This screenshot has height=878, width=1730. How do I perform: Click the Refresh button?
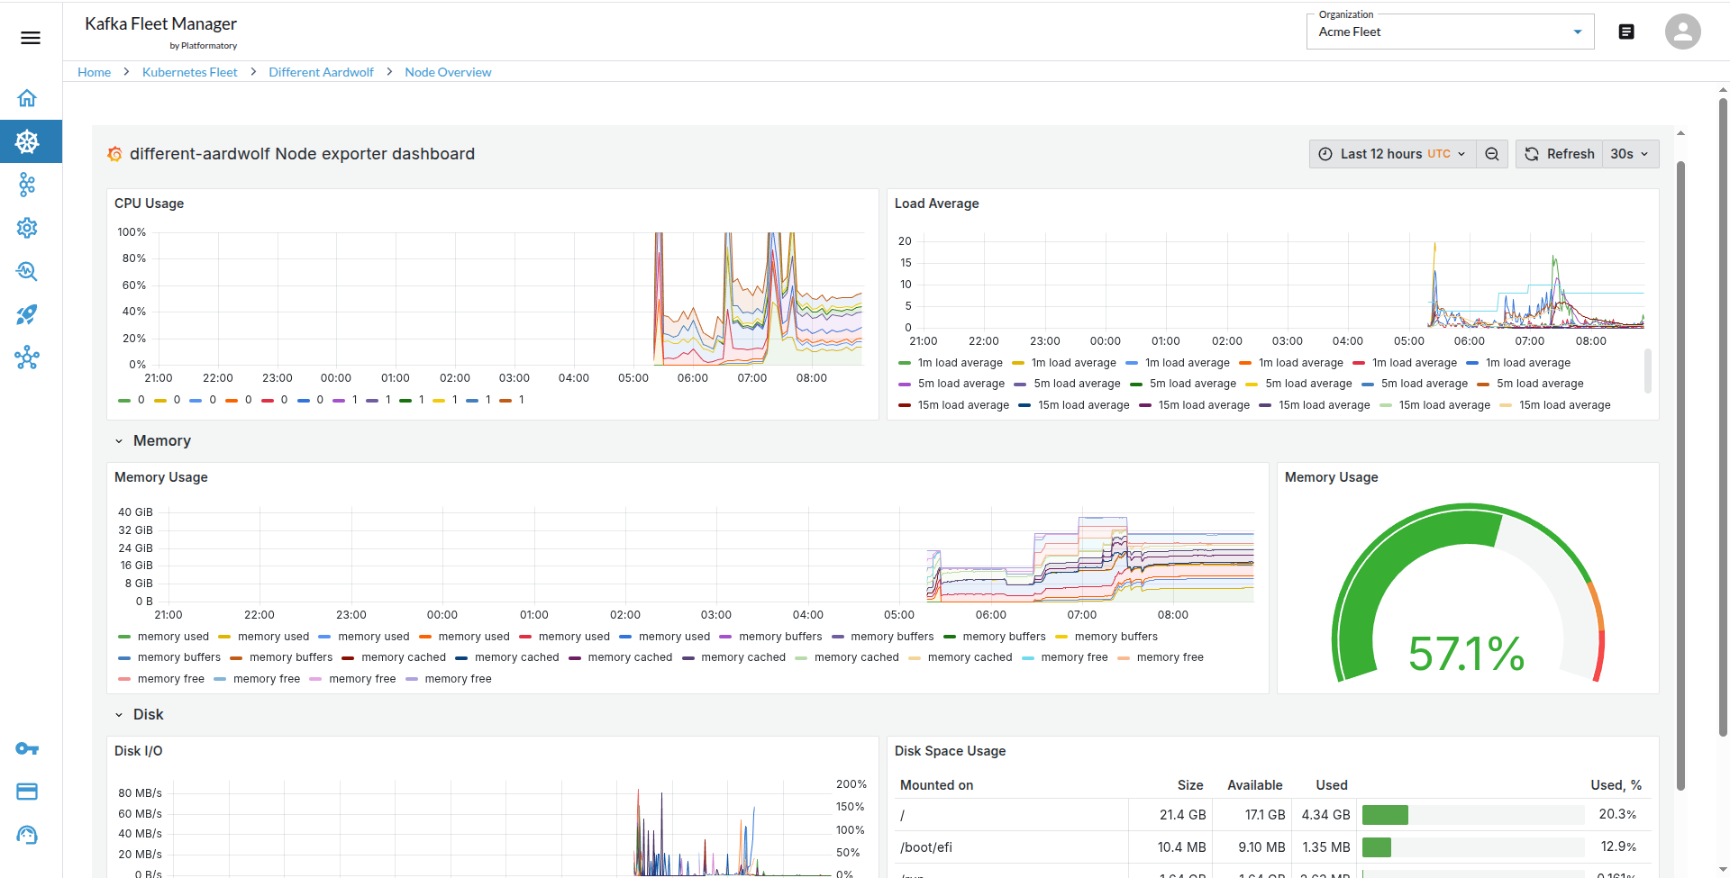tap(1560, 154)
